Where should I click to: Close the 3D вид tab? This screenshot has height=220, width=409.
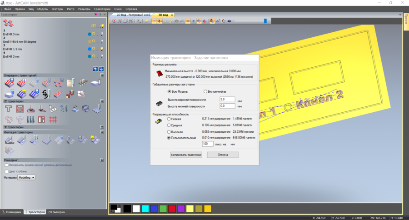coord(172,15)
